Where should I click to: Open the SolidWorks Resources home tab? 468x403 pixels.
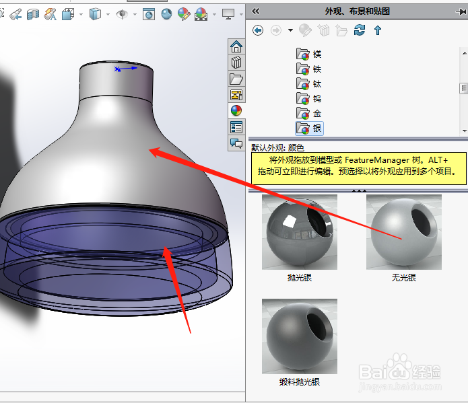[236, 46]
